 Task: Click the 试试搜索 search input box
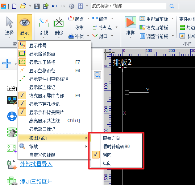(129, 6)
